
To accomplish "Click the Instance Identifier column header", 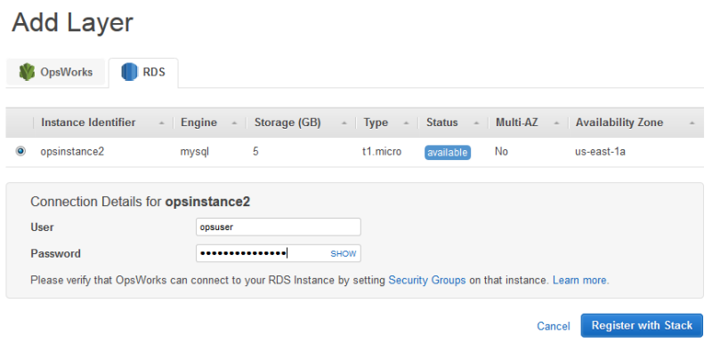I will pos(88,123).
